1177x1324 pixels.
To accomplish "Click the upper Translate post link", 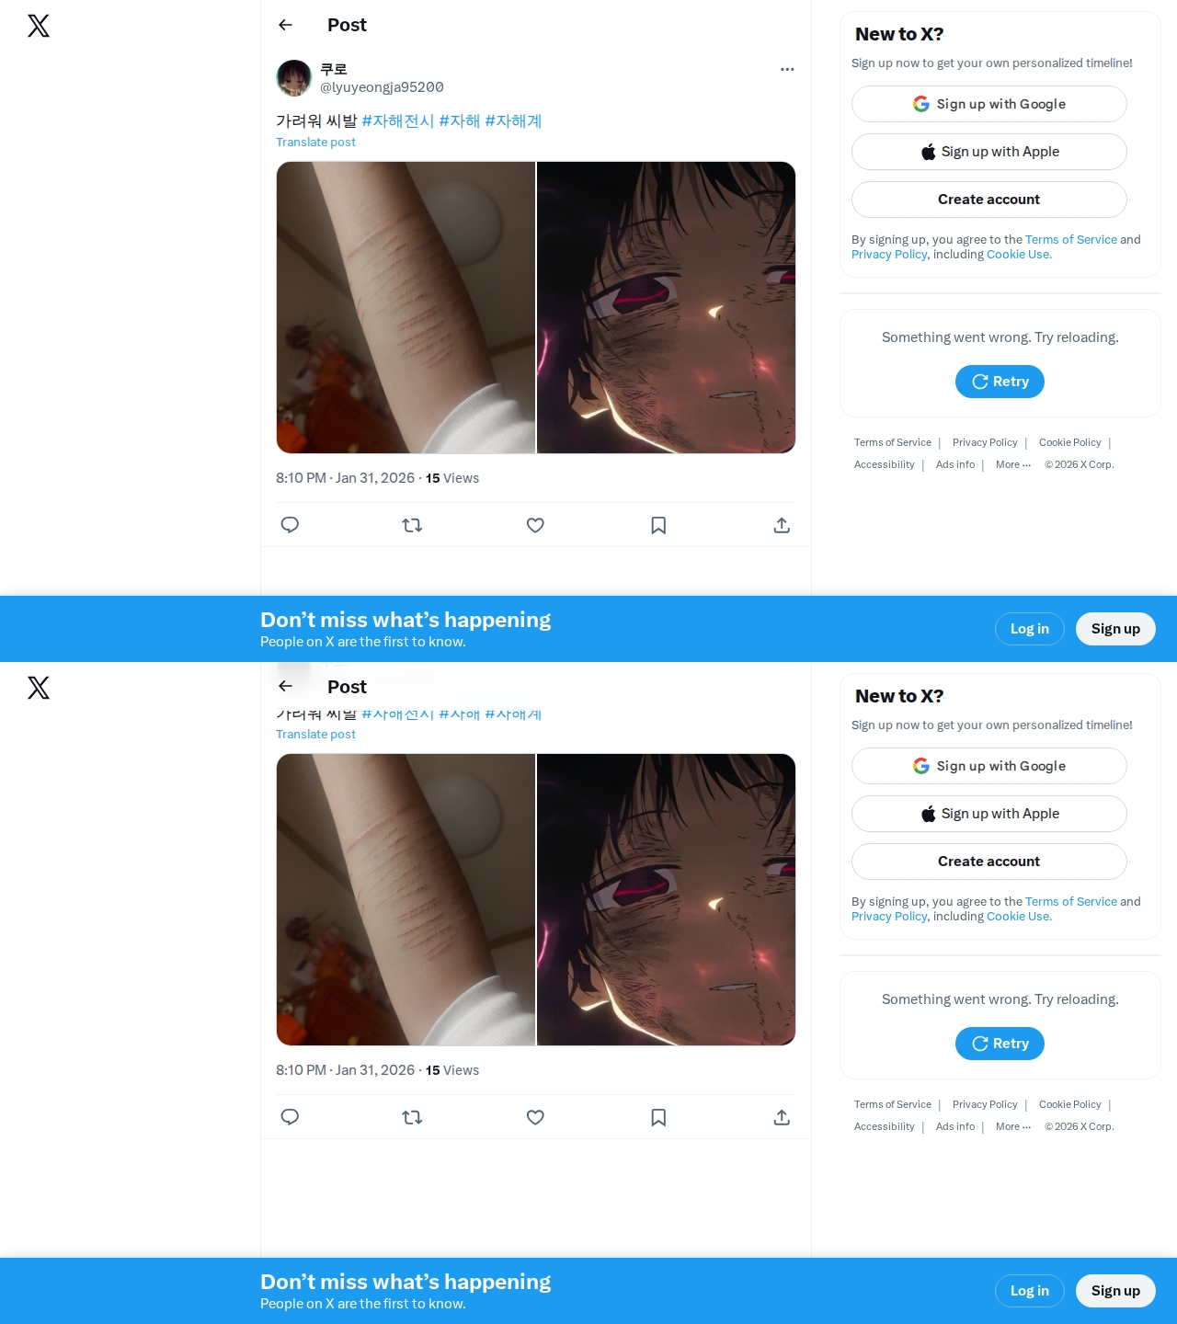I will (x=315, y=142).
